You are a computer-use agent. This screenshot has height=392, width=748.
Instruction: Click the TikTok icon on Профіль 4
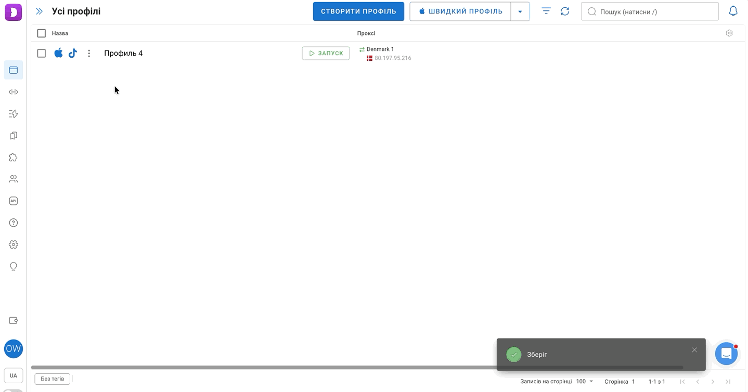73,53
